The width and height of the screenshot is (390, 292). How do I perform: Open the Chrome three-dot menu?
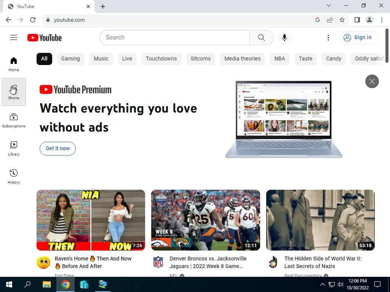tap(382, 20)
